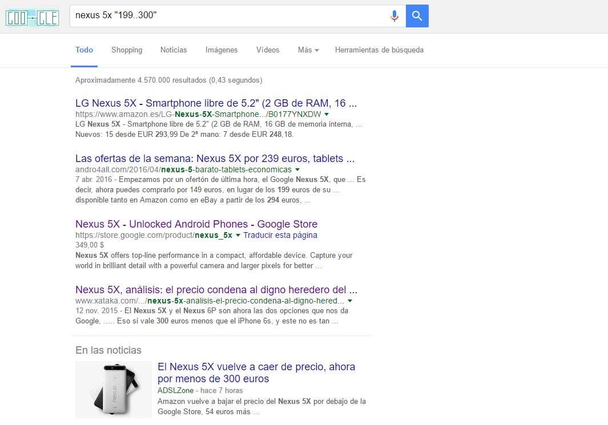Click the andro4all.com URL text
Viewport: 608px width, 425px height.
(183, 169)
